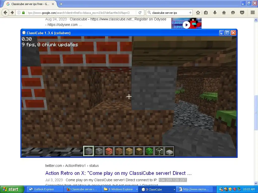The width and height of the screenshot is (258, 193).
Task: Select the glass block in the hotbar
Action: point(159,151)
